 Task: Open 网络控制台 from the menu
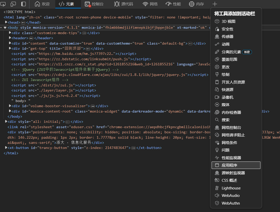tap(236, 127)
